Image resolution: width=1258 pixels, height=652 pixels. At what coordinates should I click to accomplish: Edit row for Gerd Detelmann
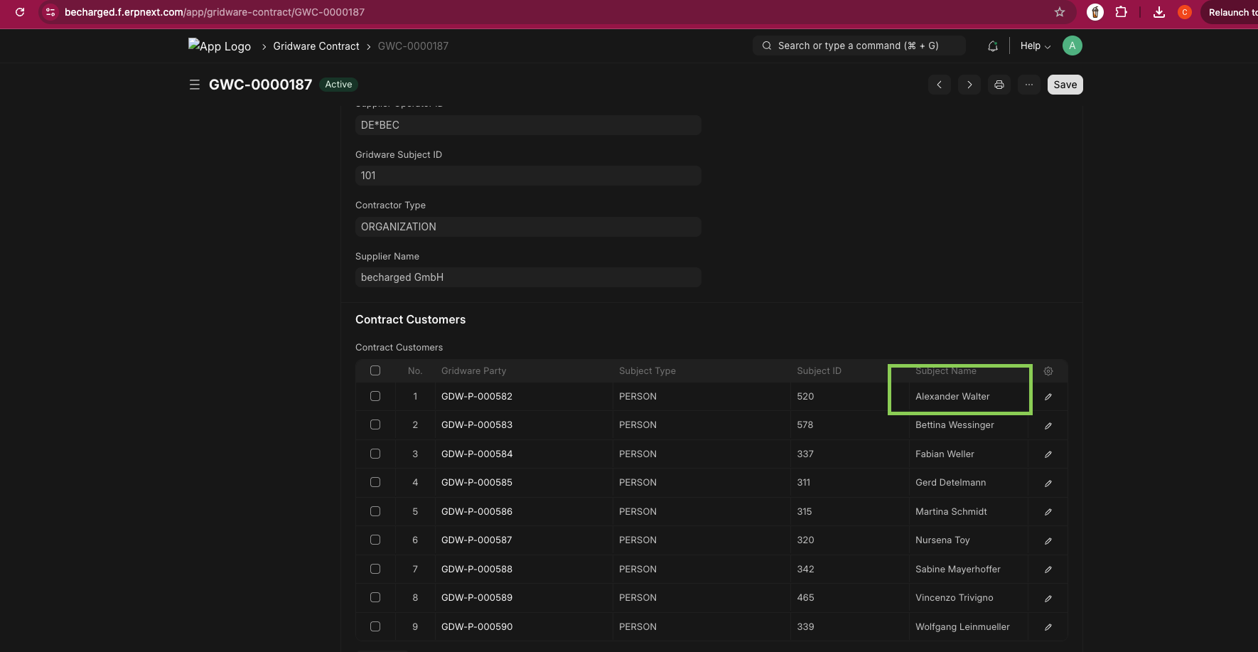(x=1048, y=483)
